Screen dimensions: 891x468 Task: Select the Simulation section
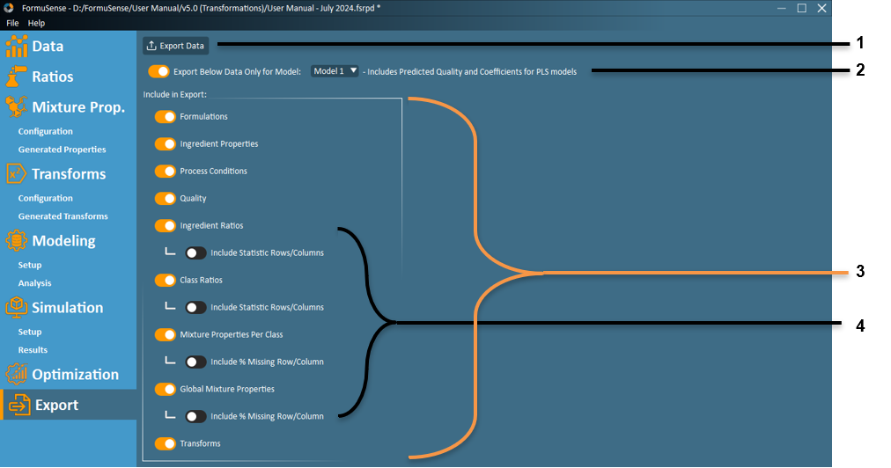68,307
